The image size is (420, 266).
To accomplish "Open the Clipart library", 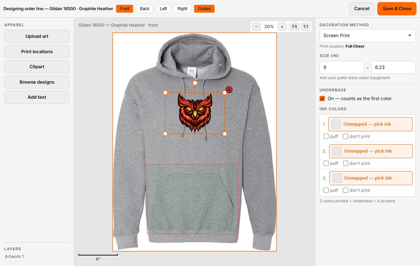I will 37,67.
